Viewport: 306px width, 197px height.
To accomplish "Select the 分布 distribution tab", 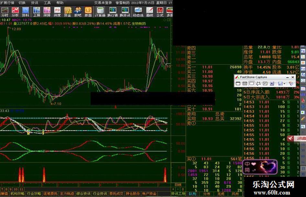I will 207,194.
